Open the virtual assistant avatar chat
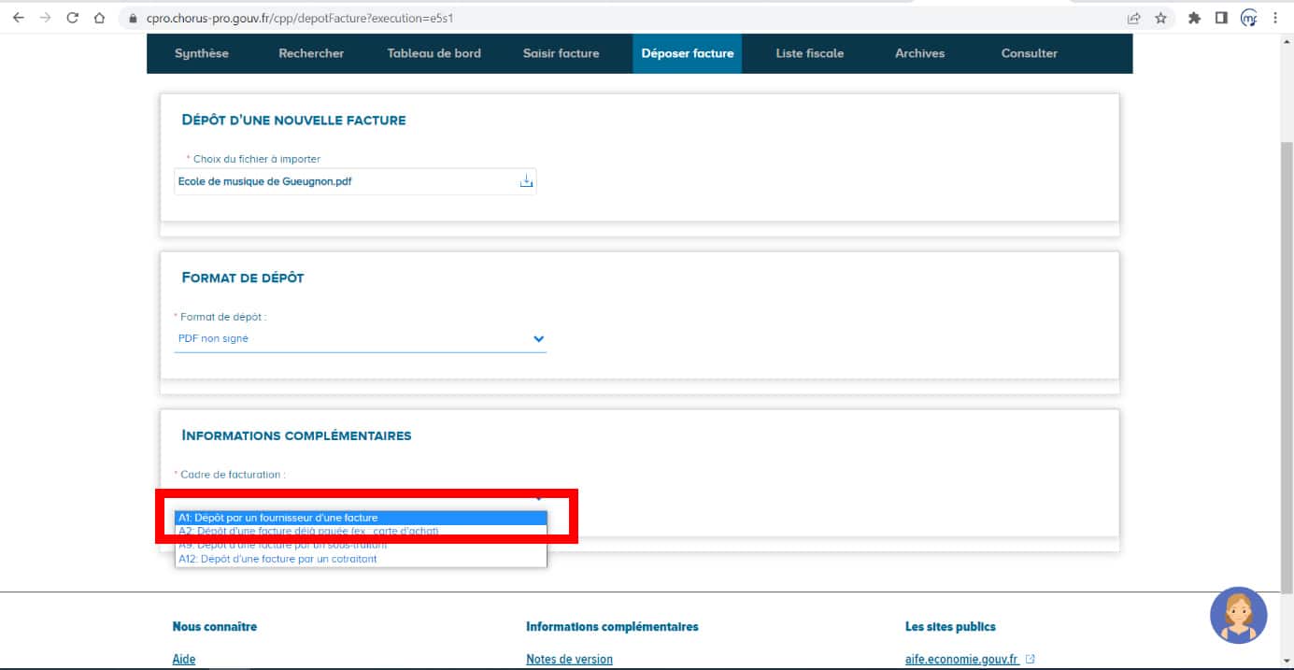 point(1238,616)
